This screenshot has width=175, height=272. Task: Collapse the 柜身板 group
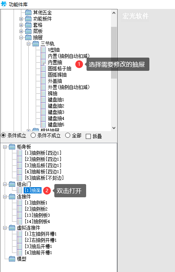5,147
